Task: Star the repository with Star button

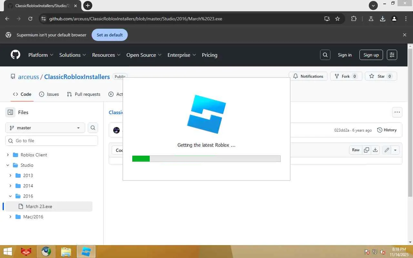Action: (381, 76)
